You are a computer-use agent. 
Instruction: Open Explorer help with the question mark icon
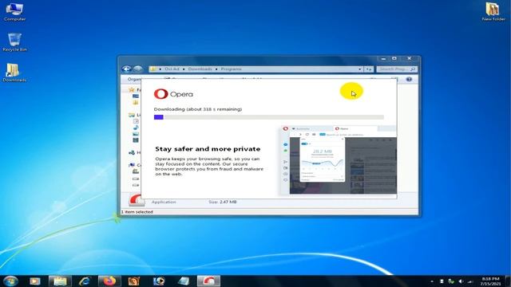click(409, 79)
